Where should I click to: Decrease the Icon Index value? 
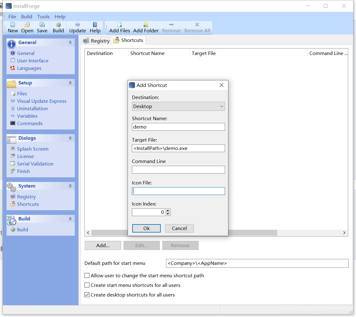pyautogui.click(x=168, y=214)
